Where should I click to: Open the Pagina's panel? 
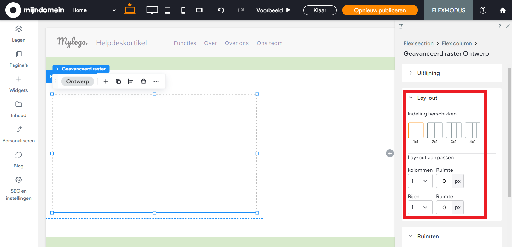(x=19, y=59)
